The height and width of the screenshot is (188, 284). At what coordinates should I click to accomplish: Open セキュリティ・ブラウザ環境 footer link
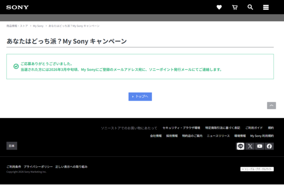(181, 128)
